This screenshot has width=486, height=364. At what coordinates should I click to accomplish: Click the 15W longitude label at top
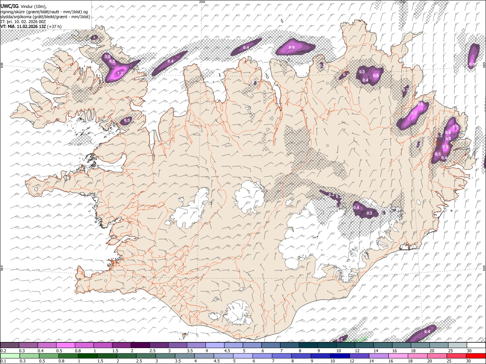tap(402, 2)
